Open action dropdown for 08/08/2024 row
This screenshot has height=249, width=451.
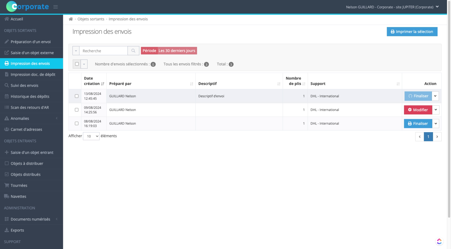pyautogui.click(x=436, y=123)
